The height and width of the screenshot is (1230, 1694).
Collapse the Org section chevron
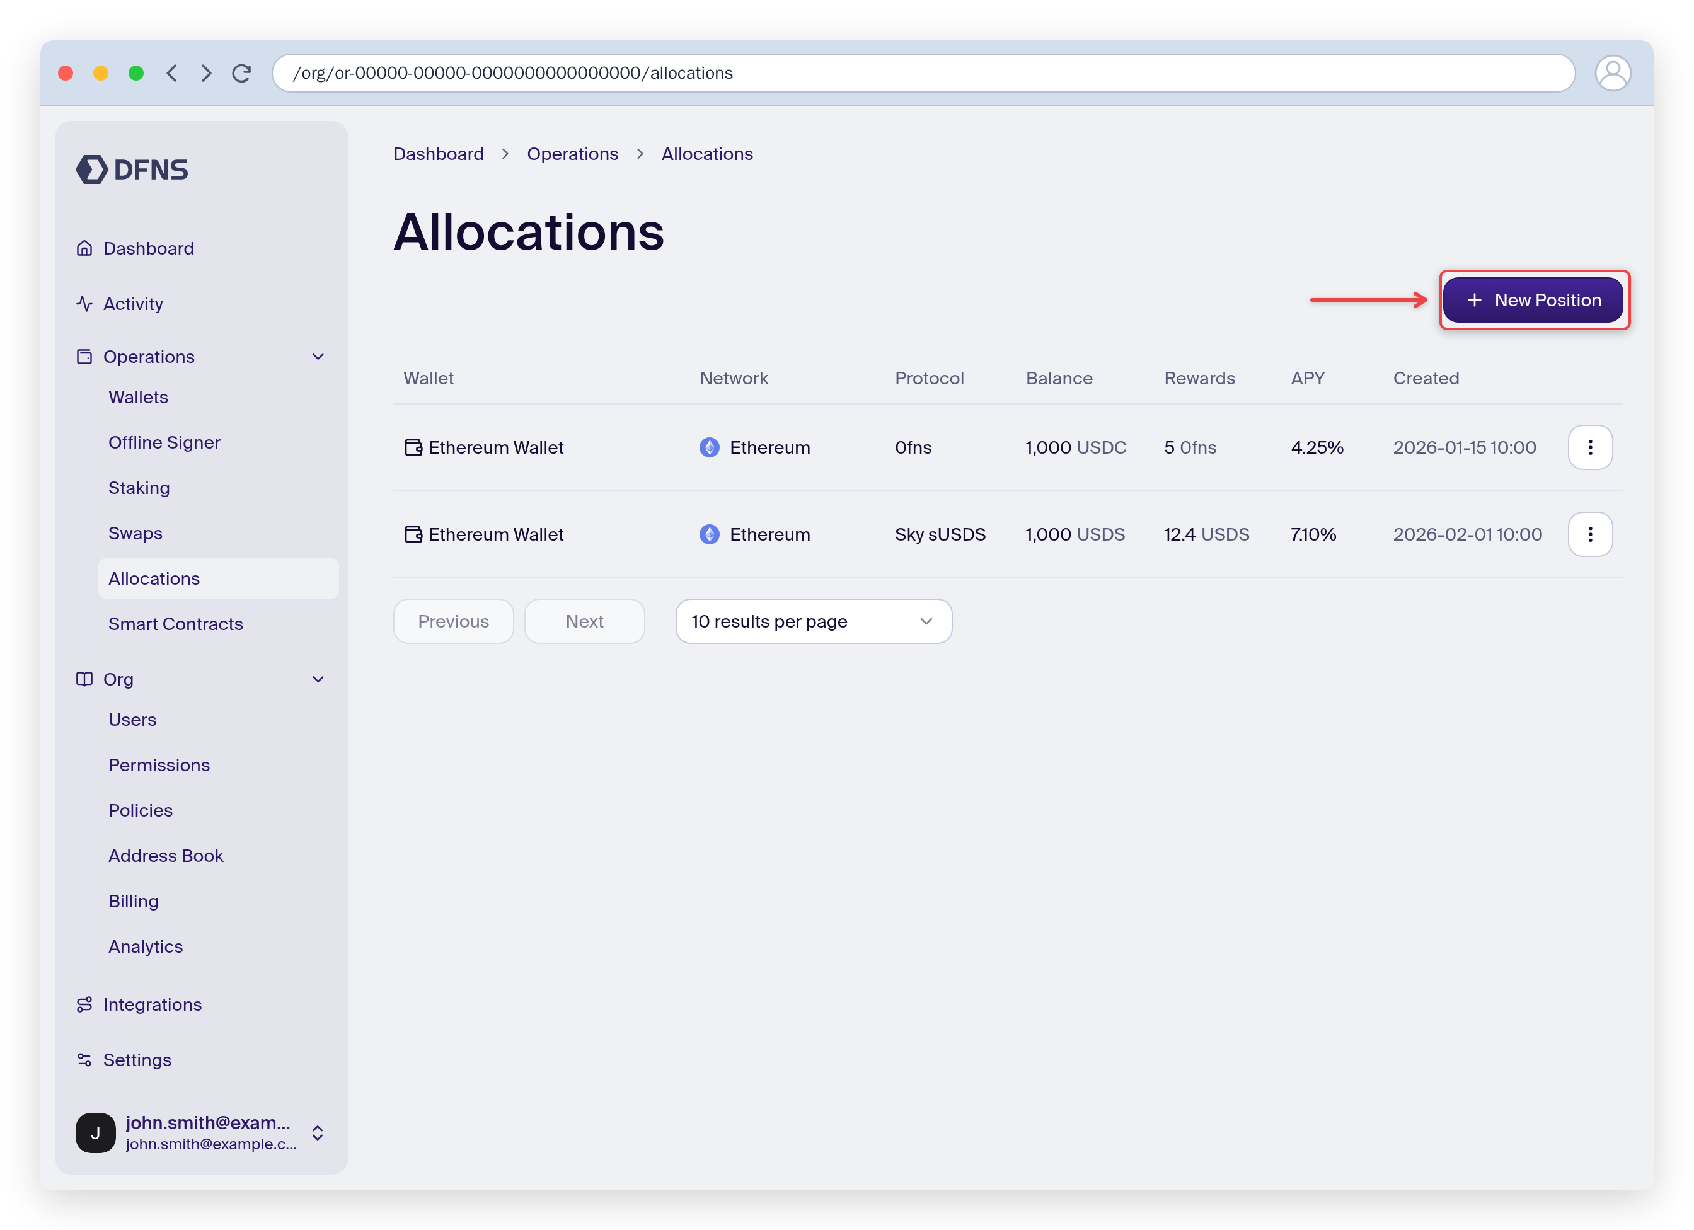pos(318,679)
